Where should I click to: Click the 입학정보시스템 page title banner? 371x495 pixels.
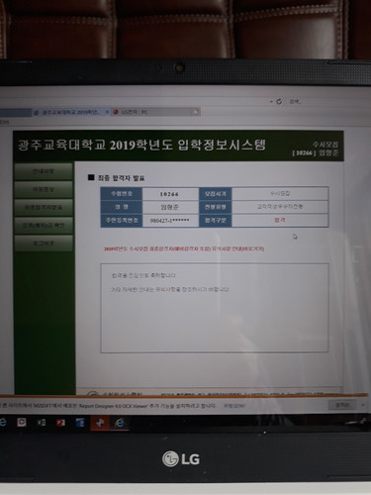[141, 146]
